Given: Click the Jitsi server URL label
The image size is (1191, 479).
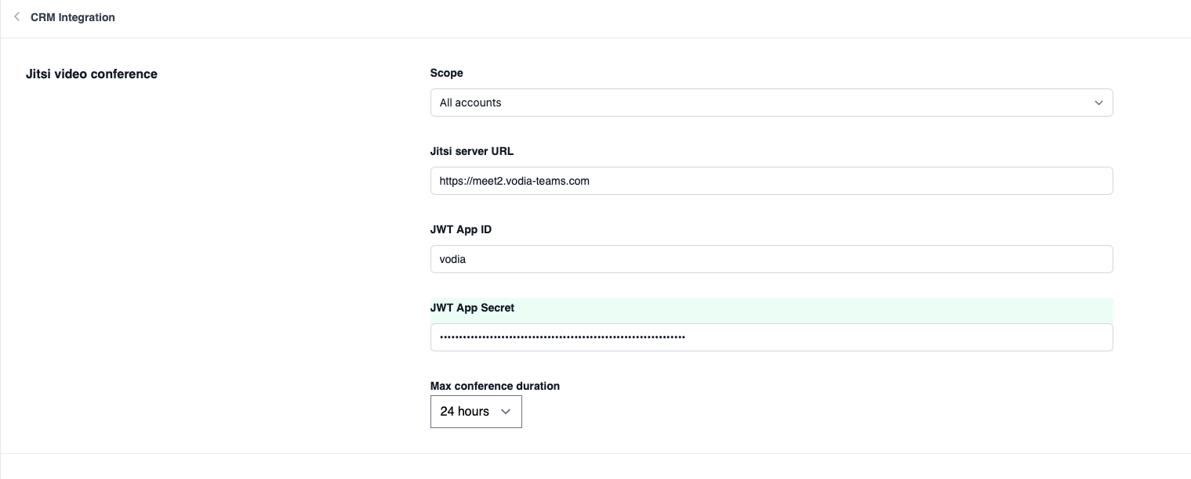Looking at the screenshot, I should 471,151.
